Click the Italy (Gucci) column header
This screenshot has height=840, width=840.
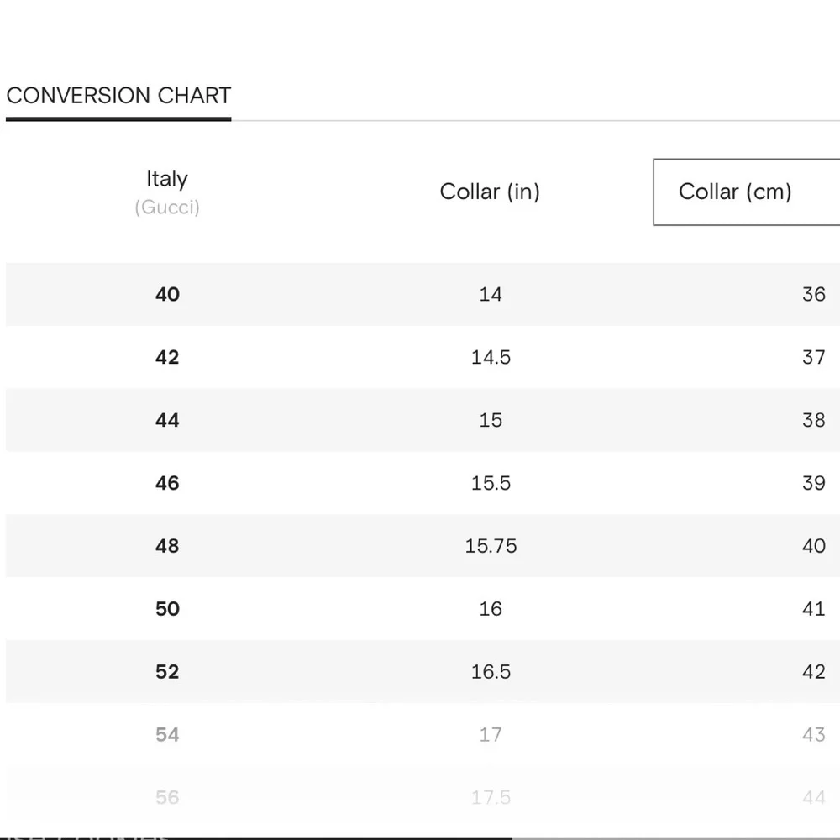(167, 192)
